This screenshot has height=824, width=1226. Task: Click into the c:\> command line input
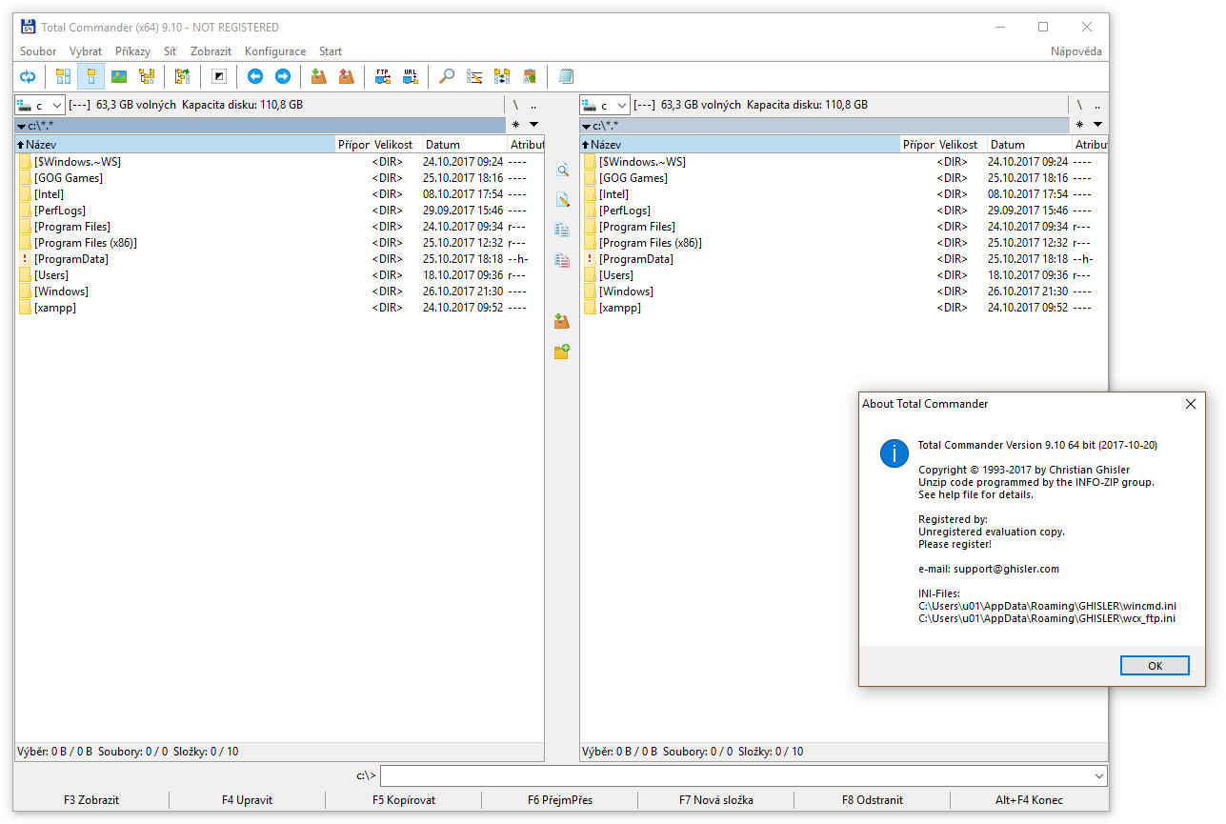click(735, 775)
